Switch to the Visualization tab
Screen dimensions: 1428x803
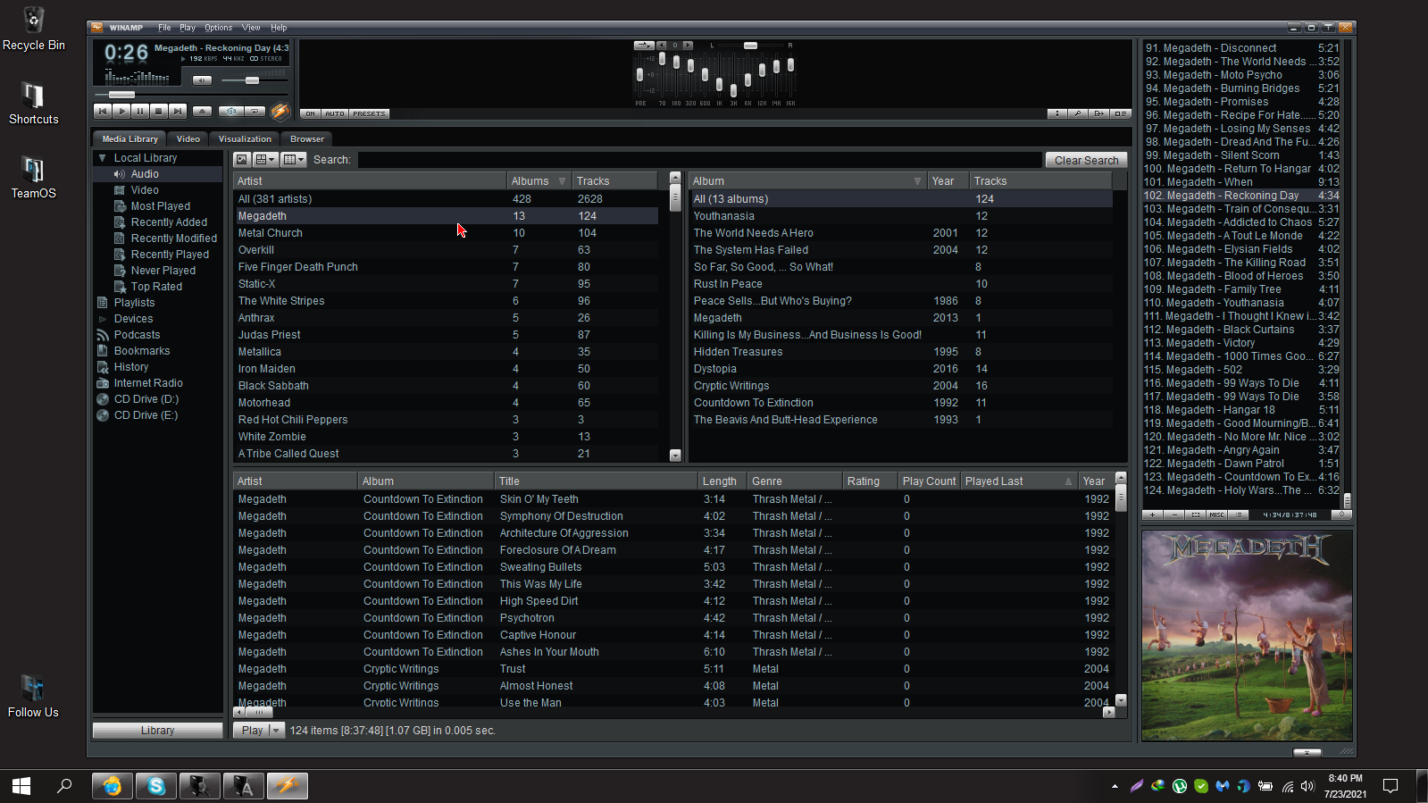pyautogui.click(x=245, y=139)
